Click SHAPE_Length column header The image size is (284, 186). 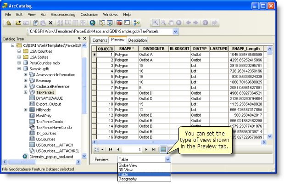pyautogui.click(x=246, y=49)
